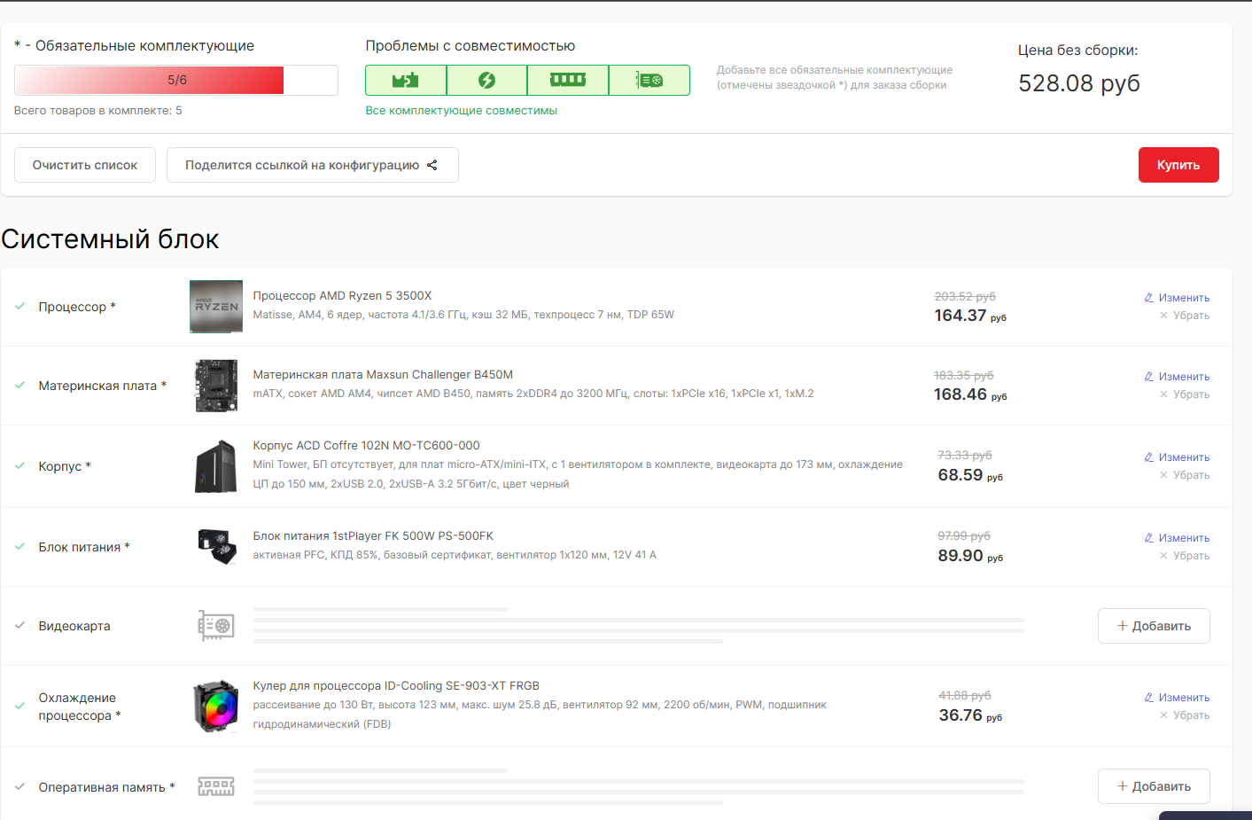Click the checkmark beside Охлаждение процессора
Viewport: 1252px width, 820px height.
[19, 707]
